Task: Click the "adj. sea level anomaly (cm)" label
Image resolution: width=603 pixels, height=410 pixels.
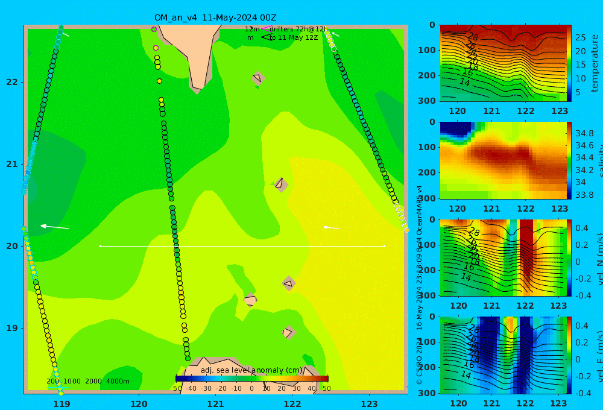Action: click(x=251, y=370)
